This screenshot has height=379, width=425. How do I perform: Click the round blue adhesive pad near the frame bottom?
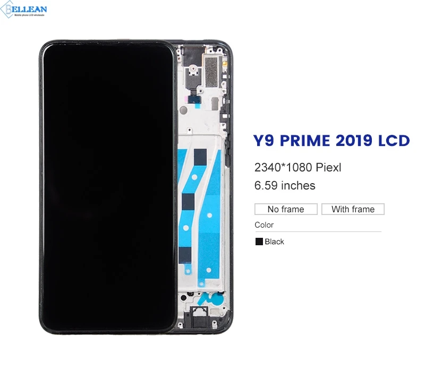[x=218, y=299]
